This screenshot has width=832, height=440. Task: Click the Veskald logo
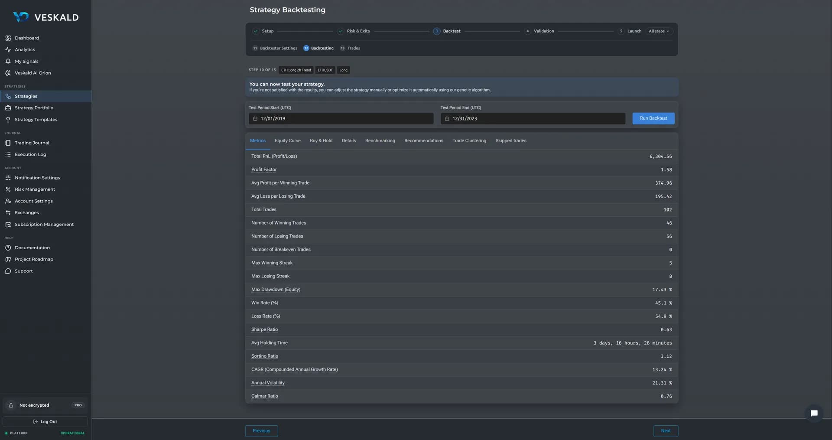coord(45,17)
